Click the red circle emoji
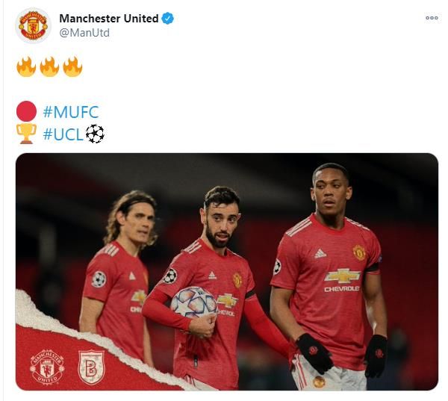This screenshot has width=448, height=401. [x=26, y=111]
